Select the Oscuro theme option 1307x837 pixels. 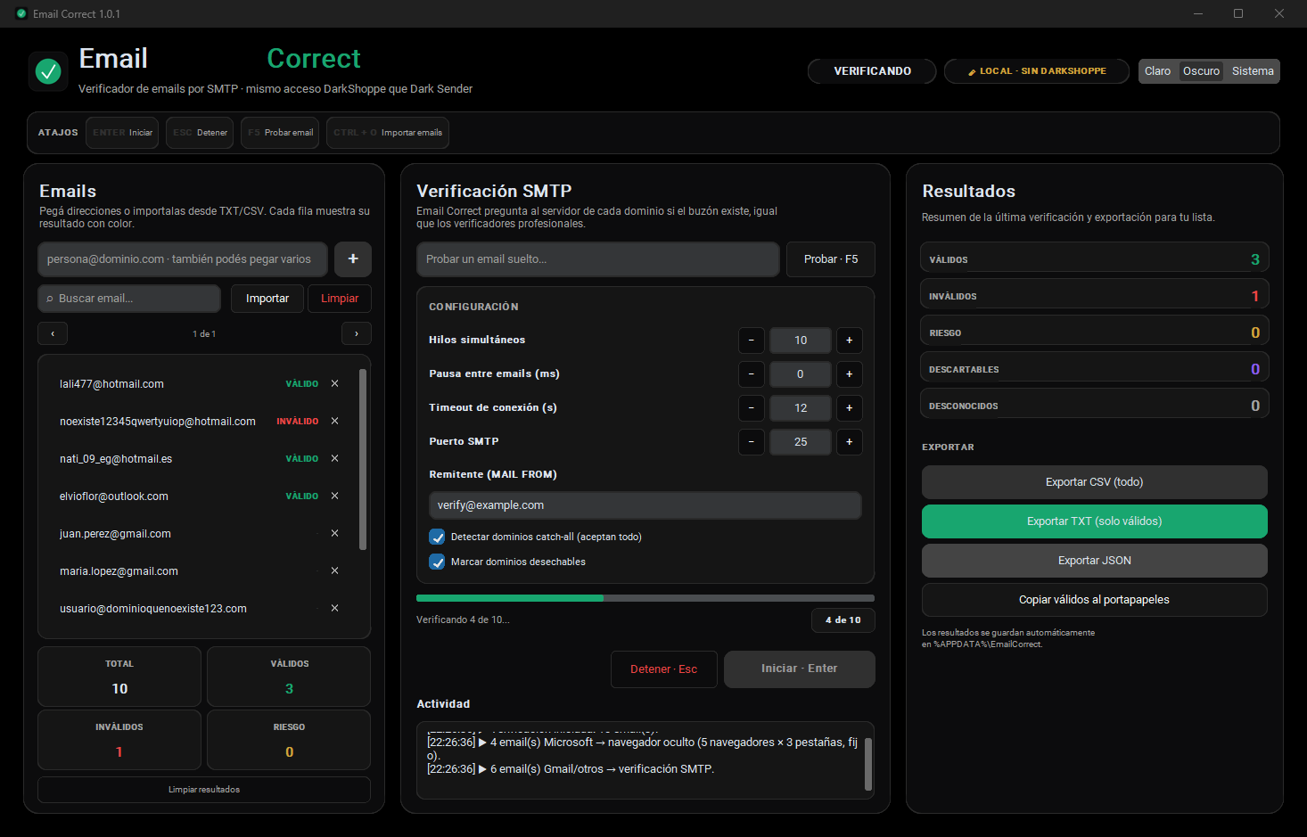pos(1201,71)
